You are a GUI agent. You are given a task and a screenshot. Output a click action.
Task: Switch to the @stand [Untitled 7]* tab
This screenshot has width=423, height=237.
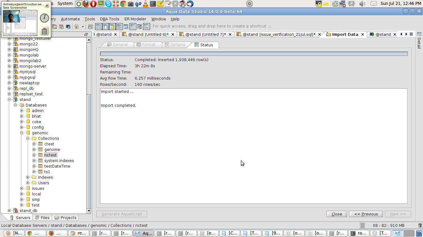pyautogui.click(x=206, y=34)
